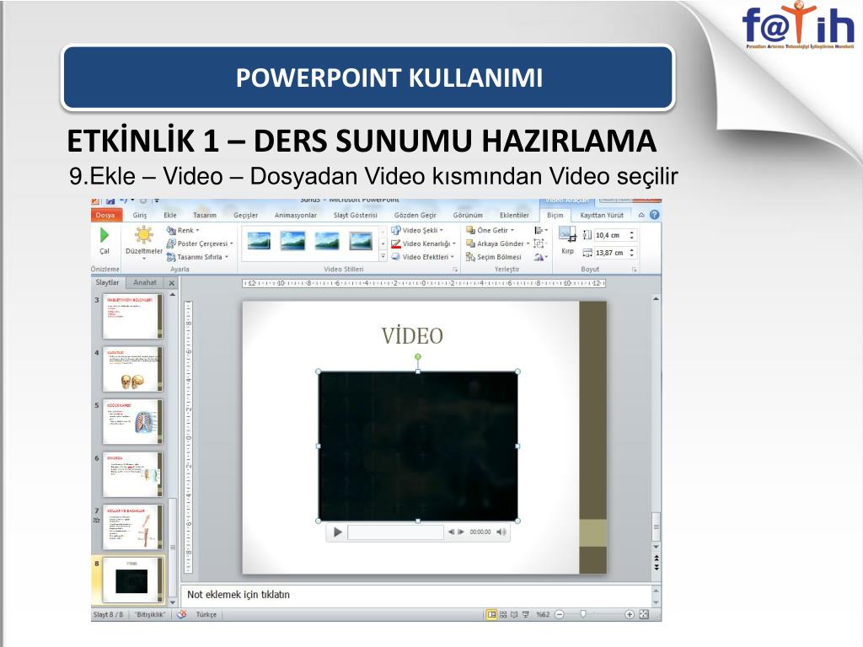
Task: Play the embedded video with the play button
Action: click(x=337, y=532)
